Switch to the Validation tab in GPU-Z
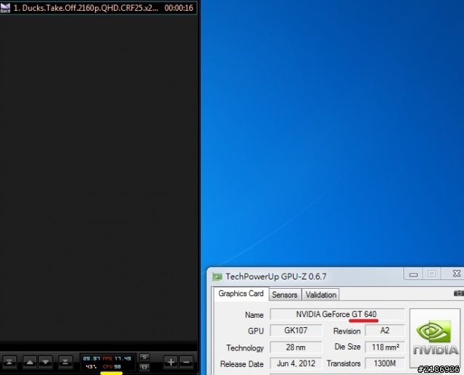 pyautogui.click(x=320, y=295)
